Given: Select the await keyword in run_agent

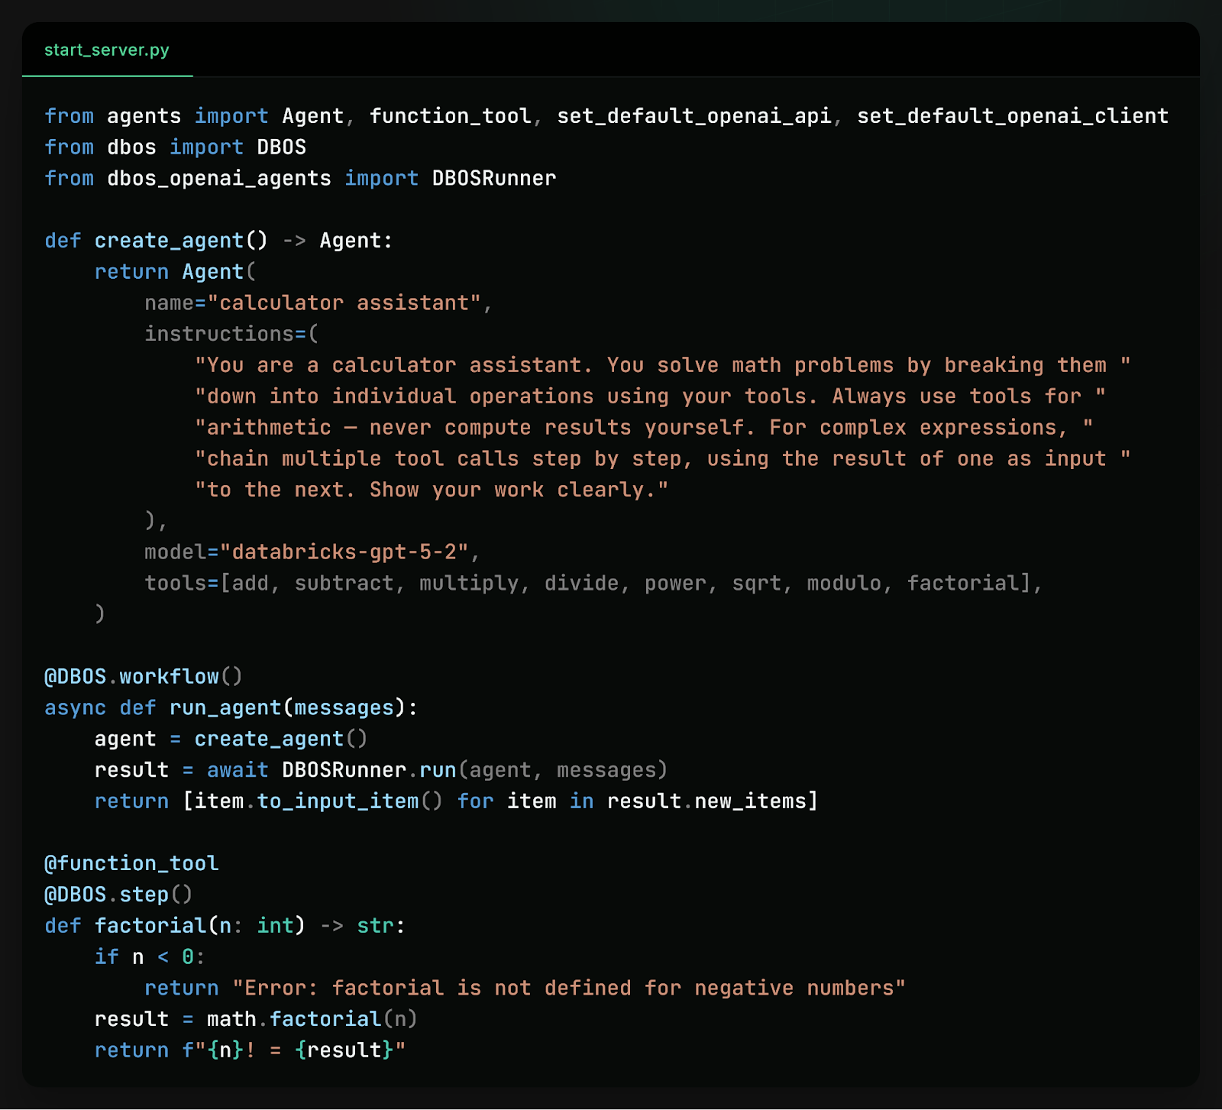Looking at the screenshot, I should 237,769.
